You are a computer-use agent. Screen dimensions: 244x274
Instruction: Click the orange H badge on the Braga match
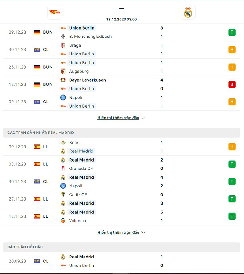[232, 49]
